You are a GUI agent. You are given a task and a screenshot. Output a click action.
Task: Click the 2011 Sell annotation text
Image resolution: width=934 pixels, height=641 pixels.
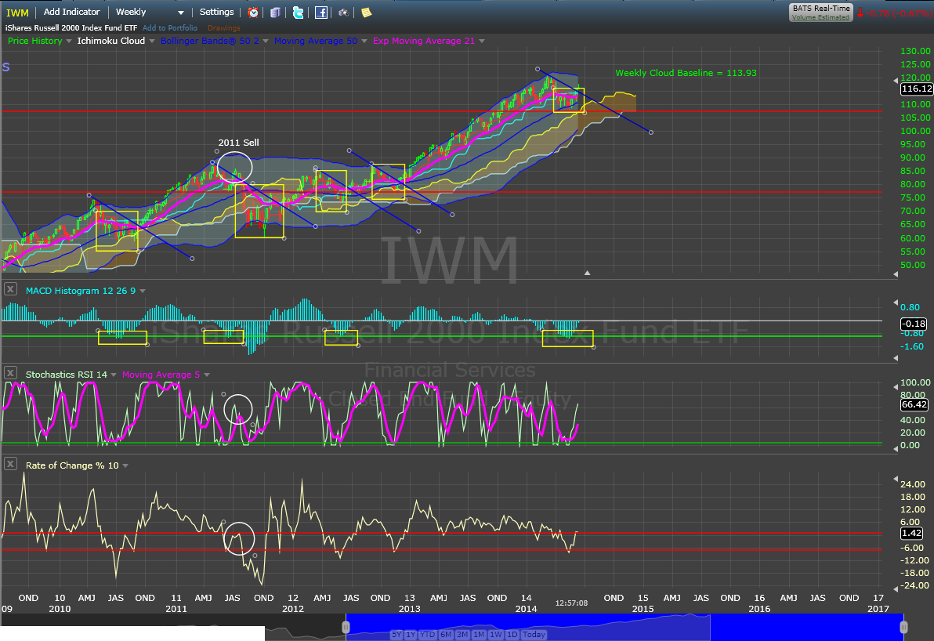coord(238,143)
